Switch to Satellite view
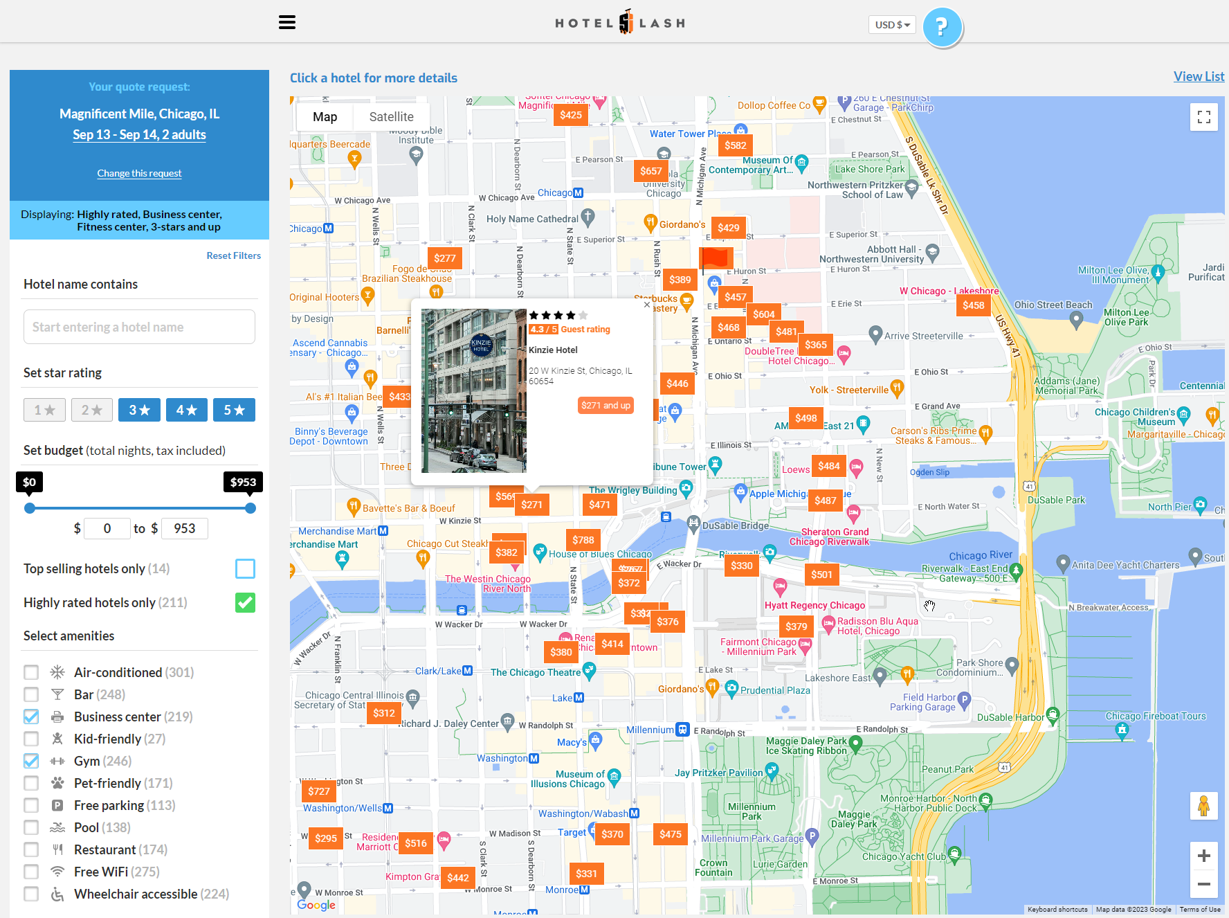 pyautogui.click(x=391, y=116)
